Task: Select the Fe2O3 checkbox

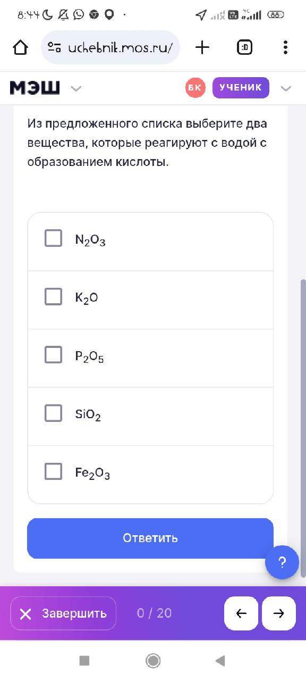Action: pos(53,471)
